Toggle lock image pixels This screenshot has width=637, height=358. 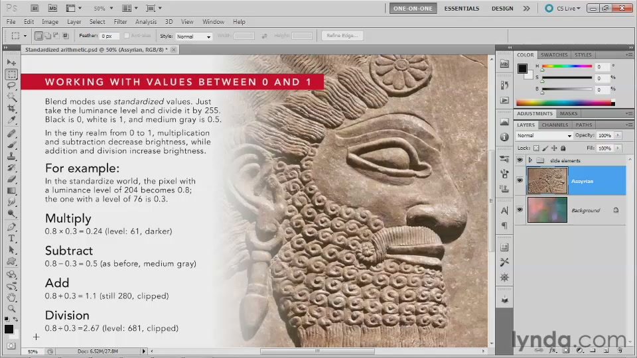tap(545, 148)
